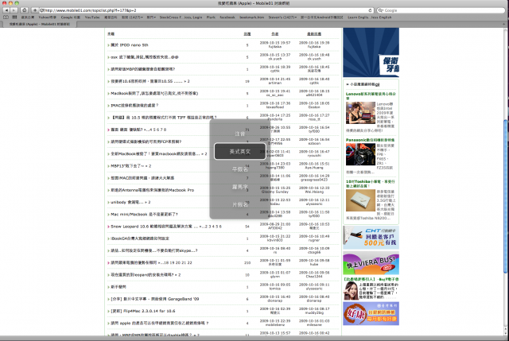Open the Mac mini/Macbook update topic

[144, 214]
